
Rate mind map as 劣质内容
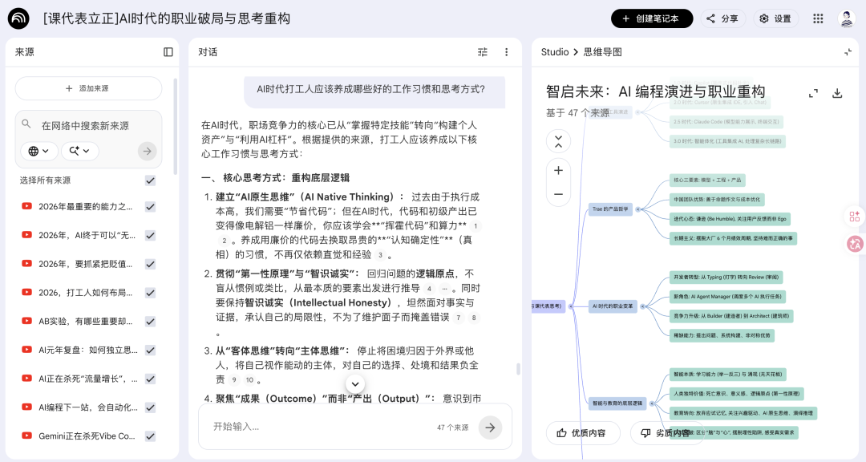(x=667, y=433)
